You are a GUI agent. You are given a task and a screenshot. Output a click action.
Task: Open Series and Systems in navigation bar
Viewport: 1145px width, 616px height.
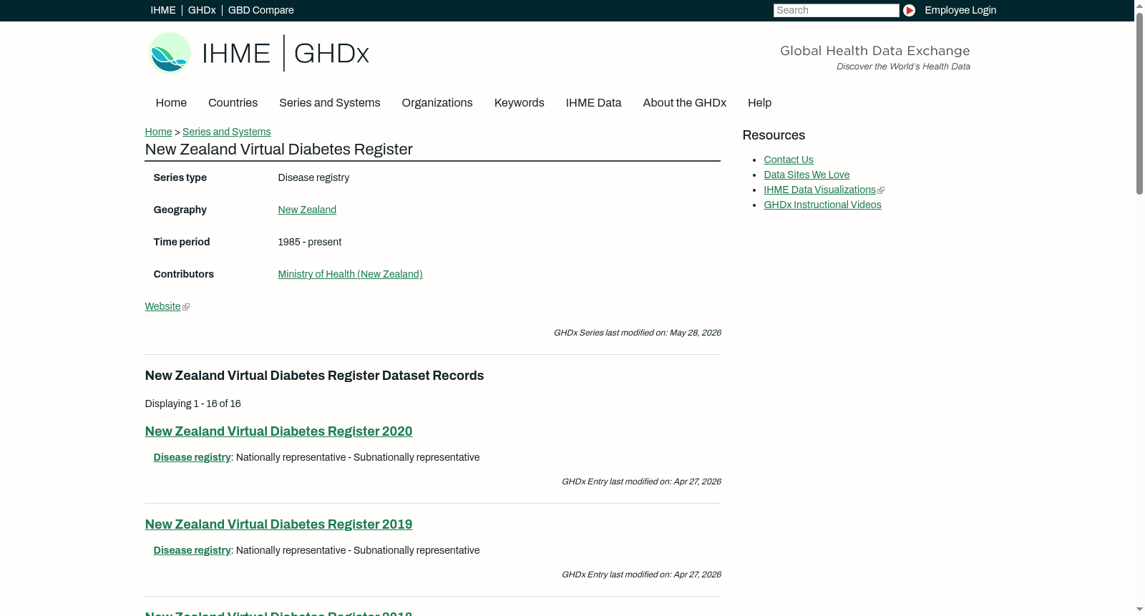tap(329, 103)
